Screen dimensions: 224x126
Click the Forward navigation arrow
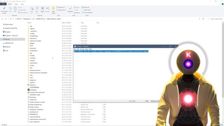click(x=6, y=19)
